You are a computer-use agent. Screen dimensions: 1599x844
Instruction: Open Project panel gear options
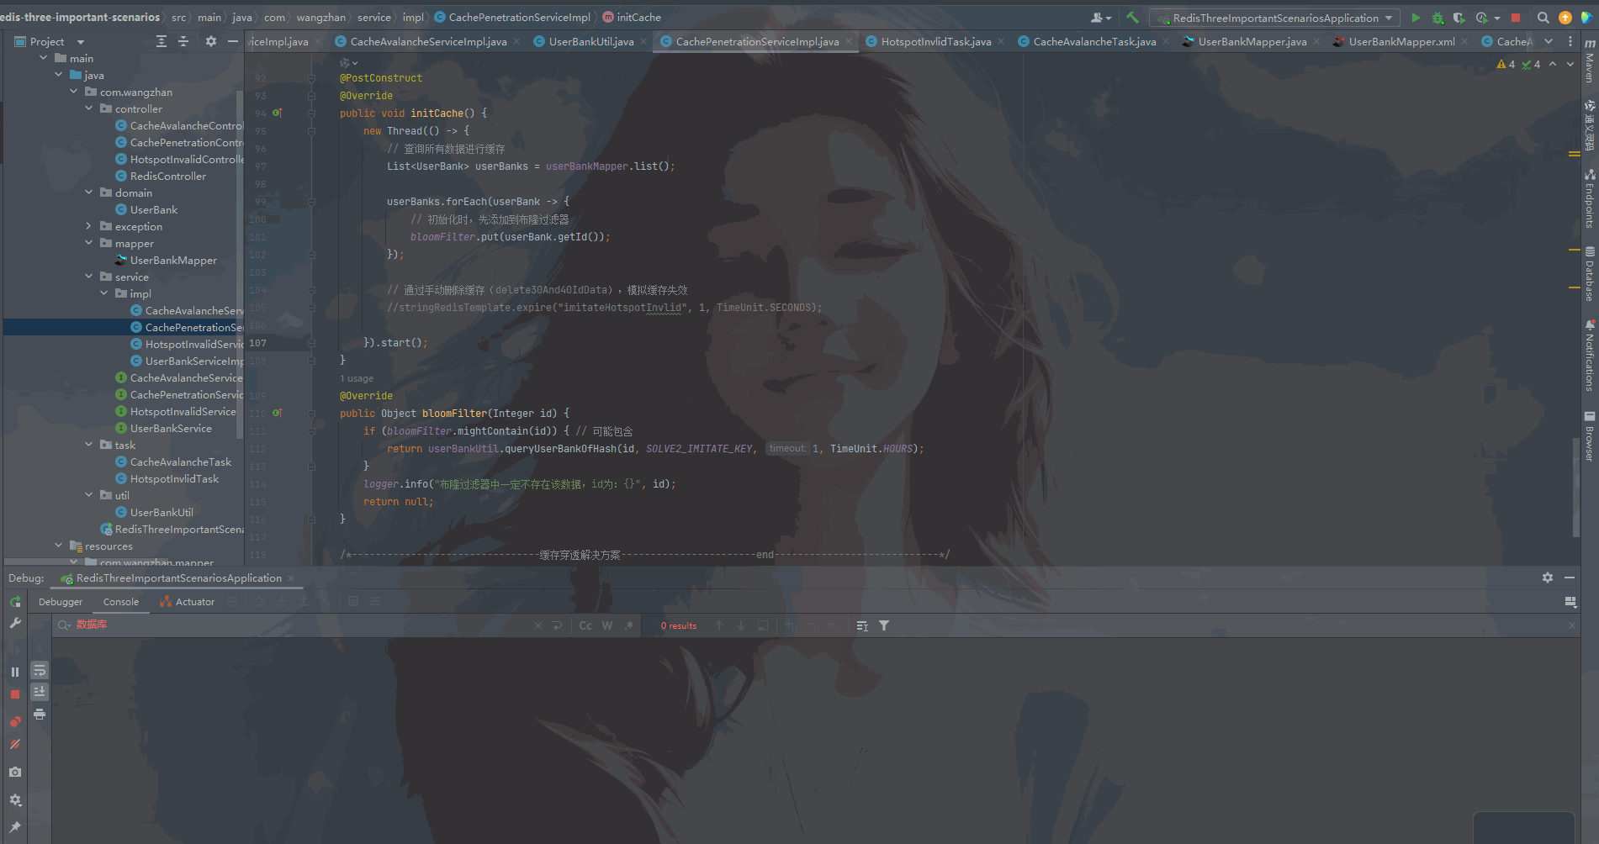point(211,41)
